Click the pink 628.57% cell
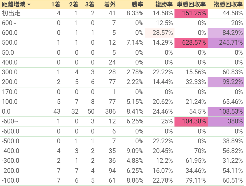The width and height of the screenshot is (246, 186). pos(191,43)
